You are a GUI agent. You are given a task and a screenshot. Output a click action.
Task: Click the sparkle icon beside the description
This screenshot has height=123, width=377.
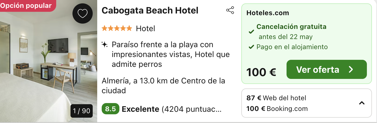tap(105, 45)
